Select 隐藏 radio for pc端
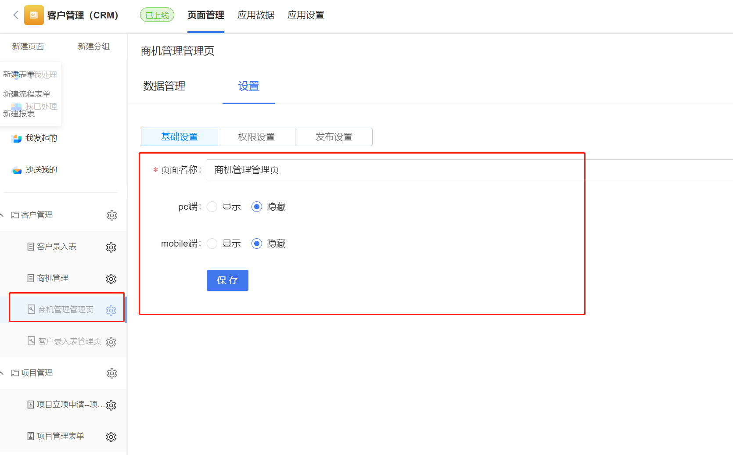This screenshot has width=733, height=455. (x=257, y=207)
